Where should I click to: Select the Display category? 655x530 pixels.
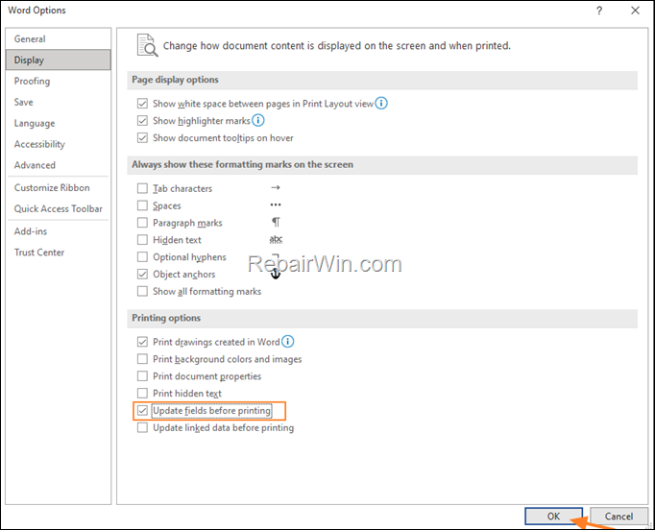pos(59,60)
